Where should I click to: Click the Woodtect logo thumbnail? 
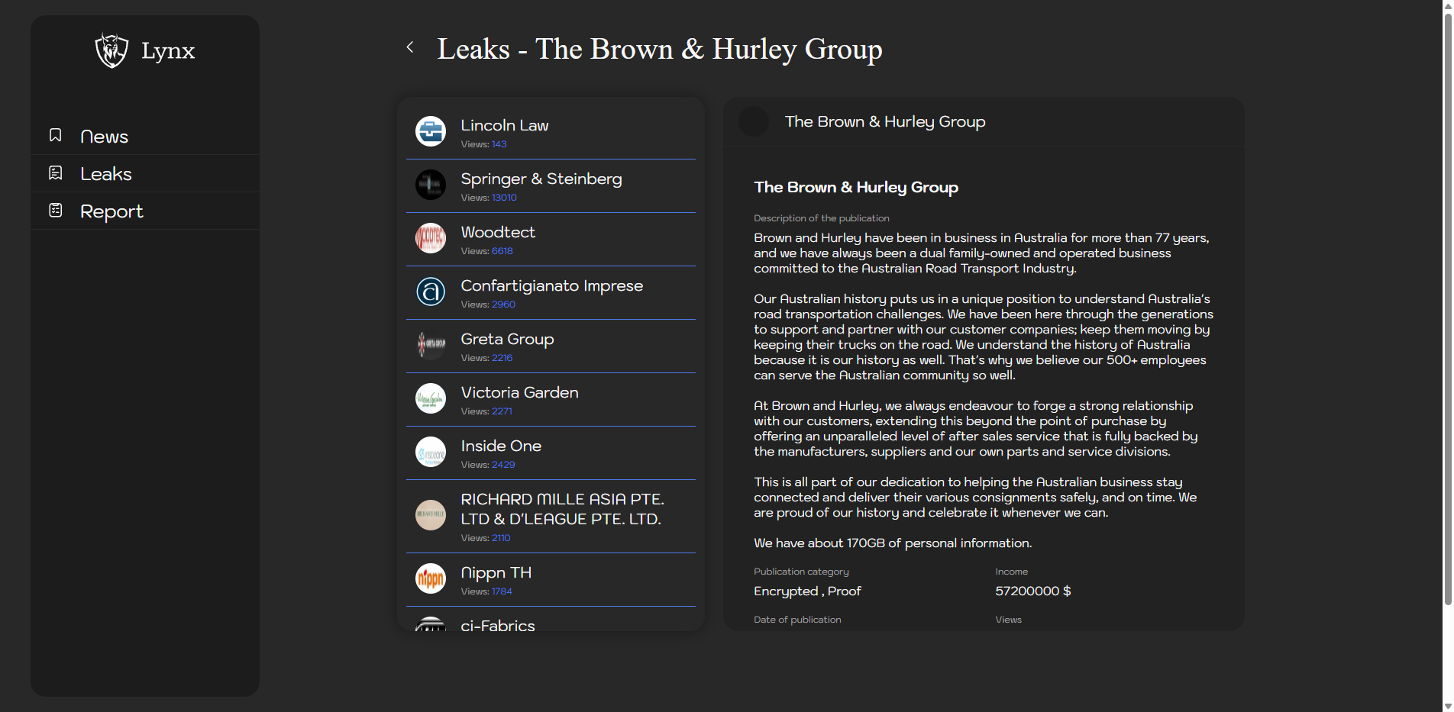click(x=431, y=238)
